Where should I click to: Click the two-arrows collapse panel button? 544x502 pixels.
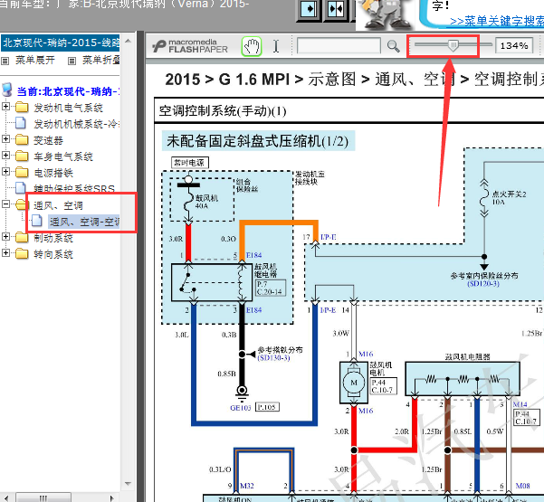coord(336,9)
